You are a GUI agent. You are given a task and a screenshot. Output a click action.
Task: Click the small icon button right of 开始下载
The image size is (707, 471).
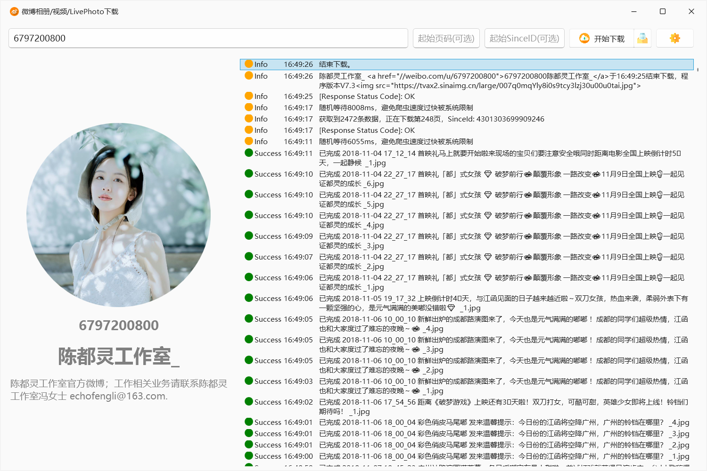642,39
